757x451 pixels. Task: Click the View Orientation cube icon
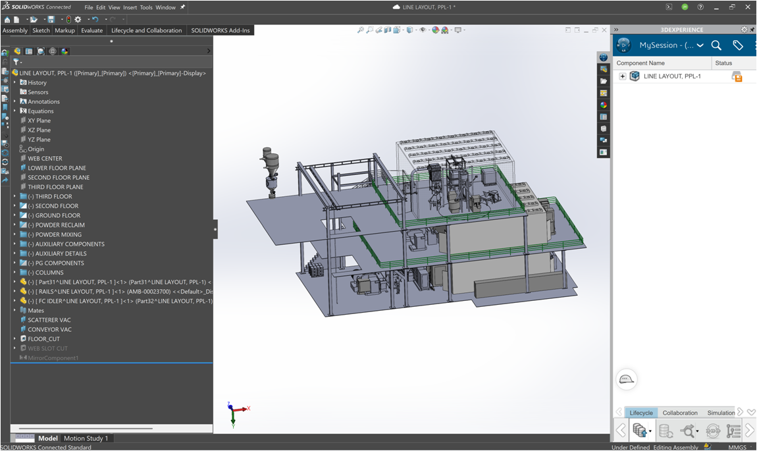(396, 30)
